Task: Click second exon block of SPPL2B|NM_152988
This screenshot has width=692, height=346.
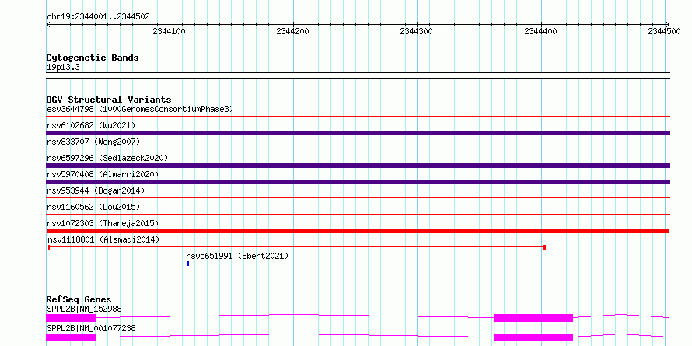Action: click(x=533, y=318)
